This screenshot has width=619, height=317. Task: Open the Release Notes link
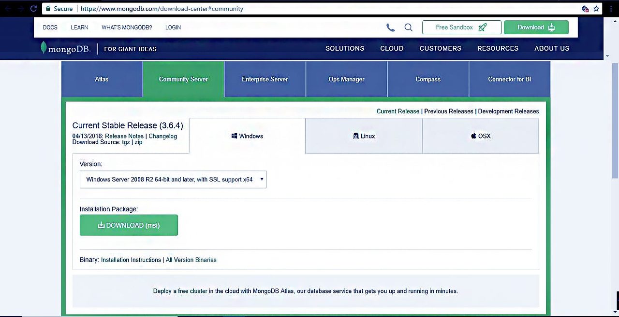click(124, 136)
